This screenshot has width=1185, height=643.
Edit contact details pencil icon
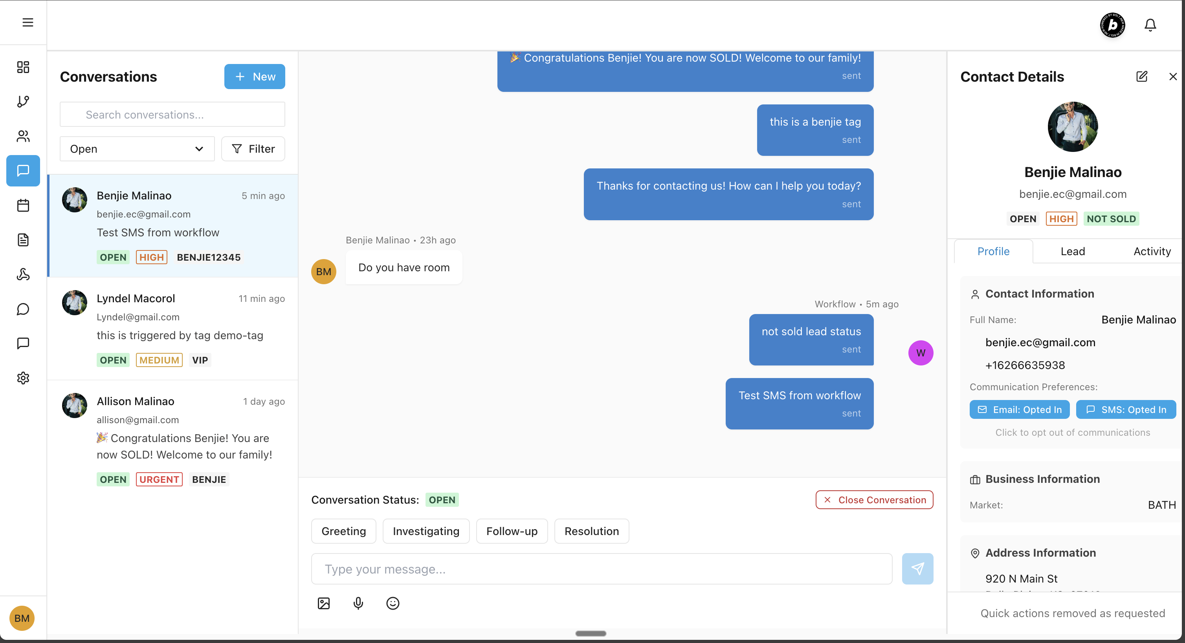(x=1141, y=76)
